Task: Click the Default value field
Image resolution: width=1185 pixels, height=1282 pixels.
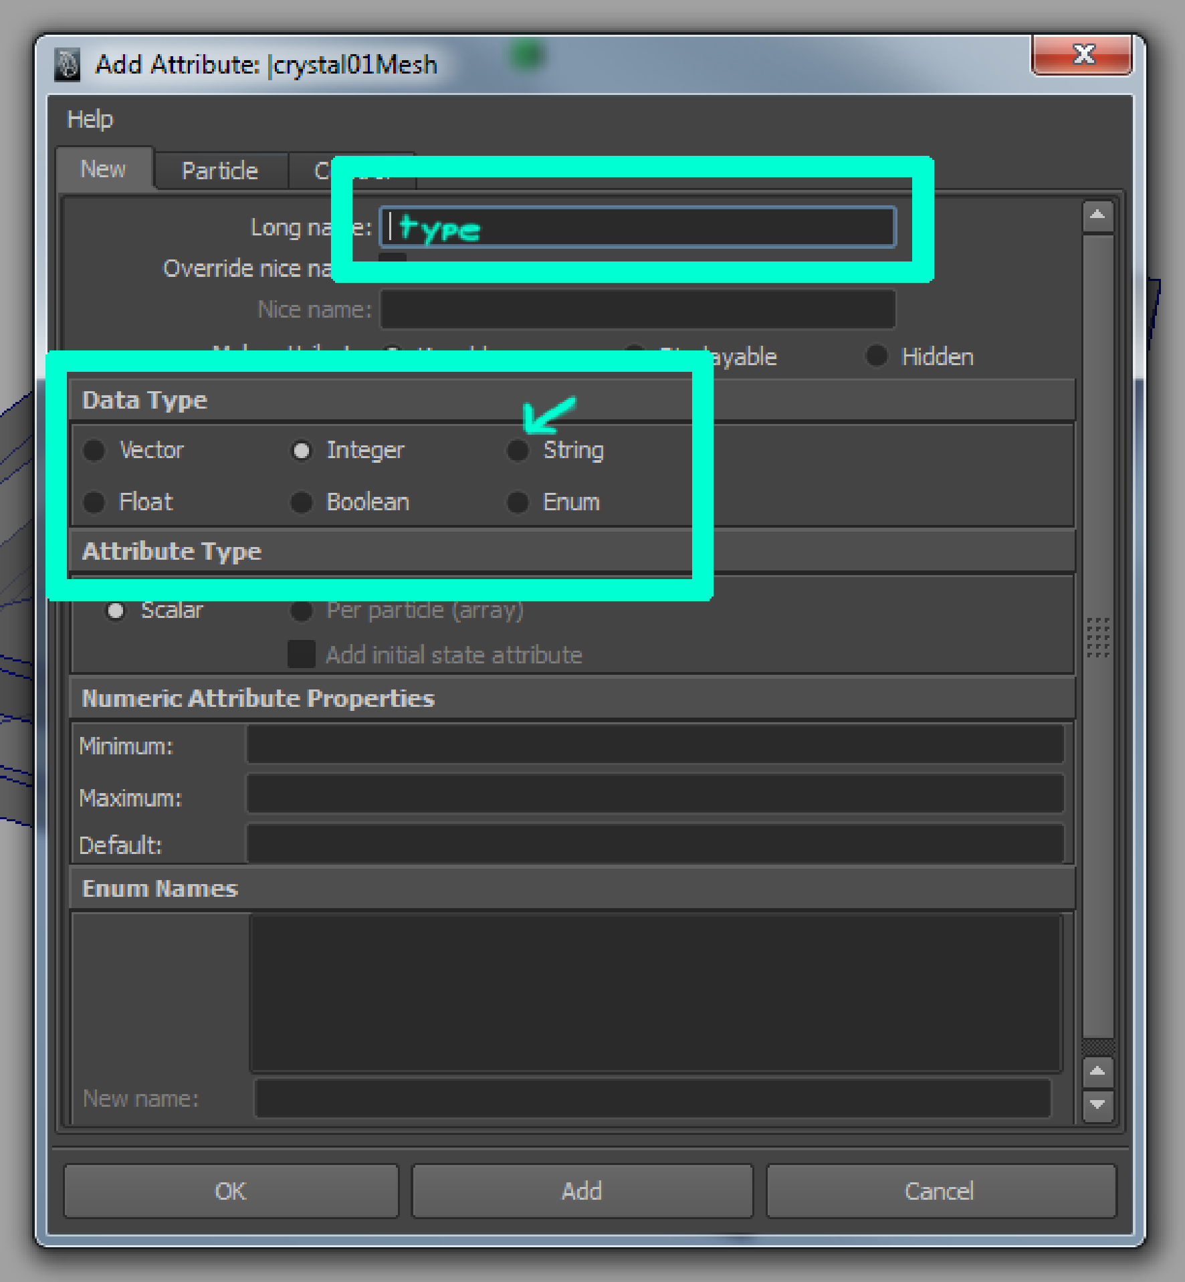Action: (655, 844)
